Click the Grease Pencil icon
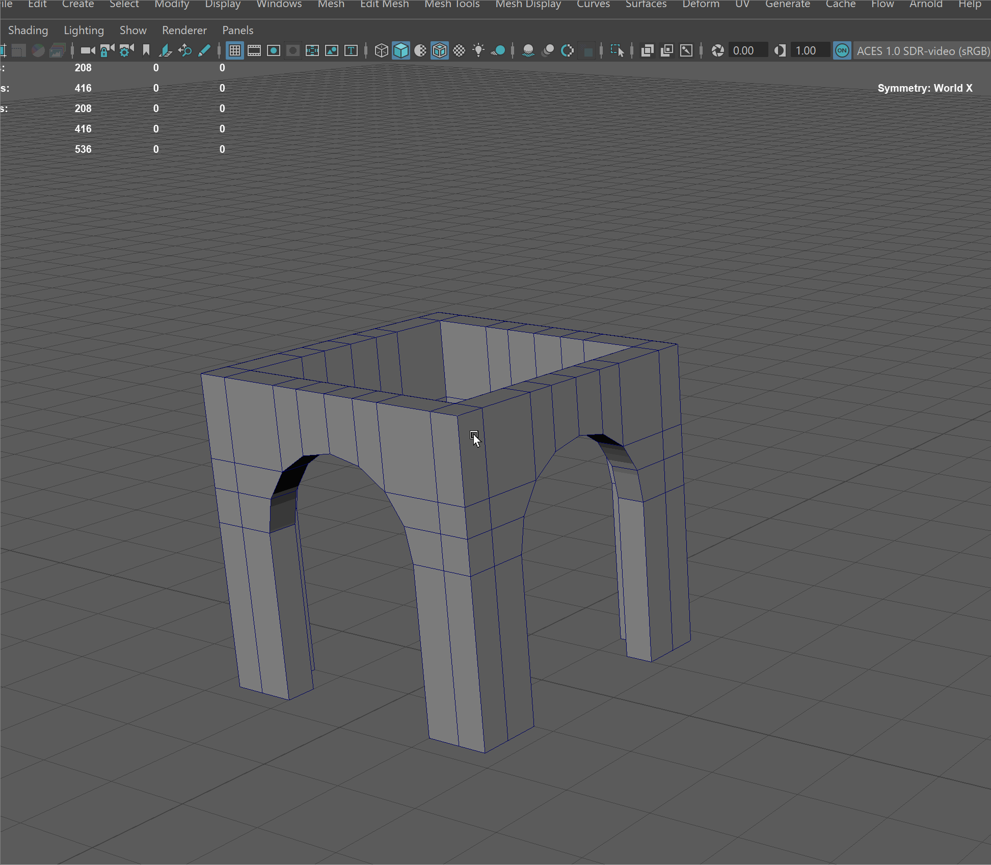991x865 pixels. 204,50
